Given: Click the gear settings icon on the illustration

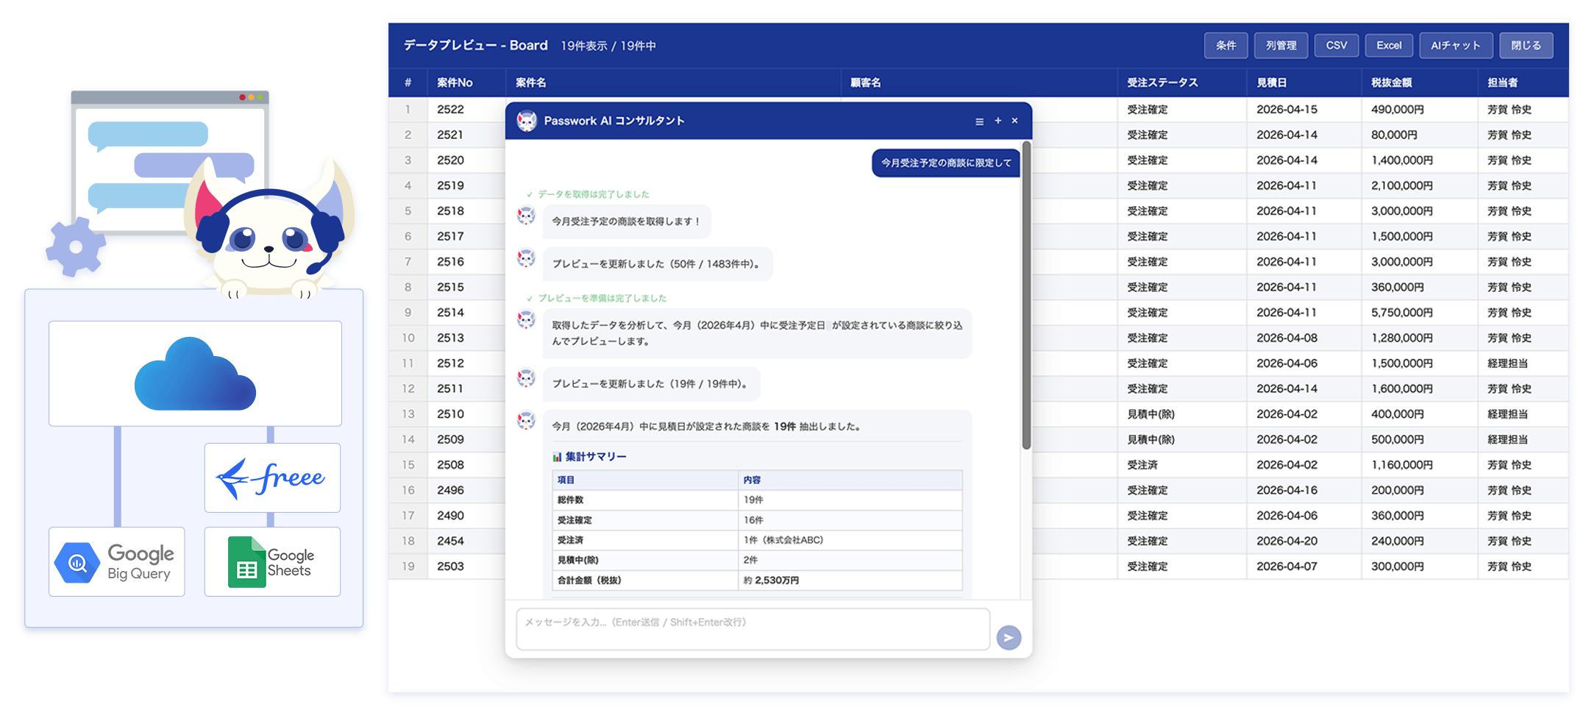Looking at the screenshot, I should (x=75, y=247).
